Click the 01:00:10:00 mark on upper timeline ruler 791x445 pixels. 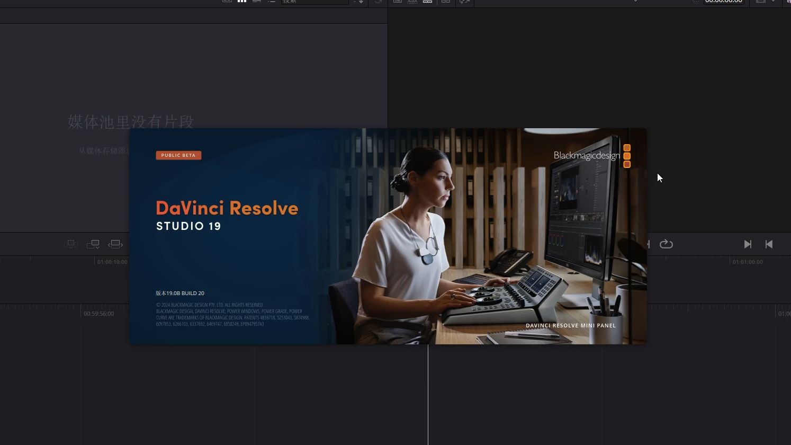coord(112,262)
